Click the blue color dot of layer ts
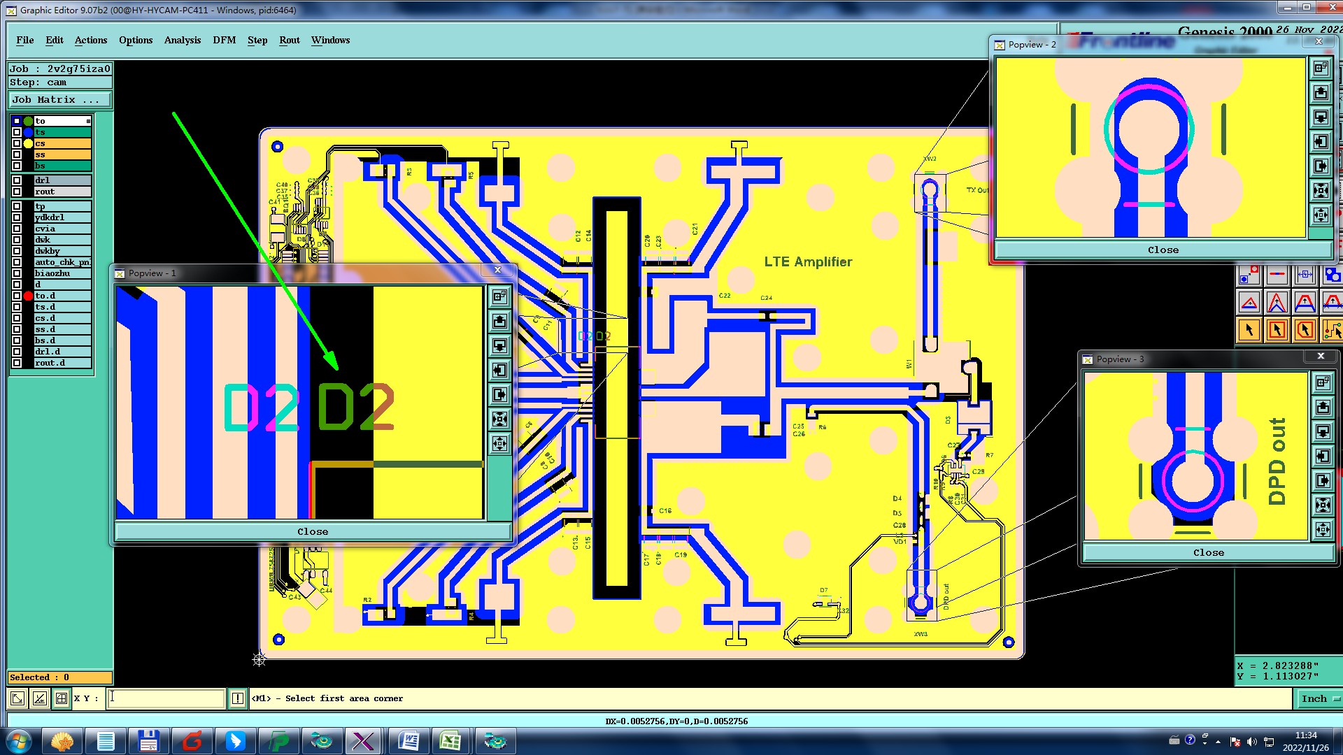1343x755 pixels. [28, 132]
